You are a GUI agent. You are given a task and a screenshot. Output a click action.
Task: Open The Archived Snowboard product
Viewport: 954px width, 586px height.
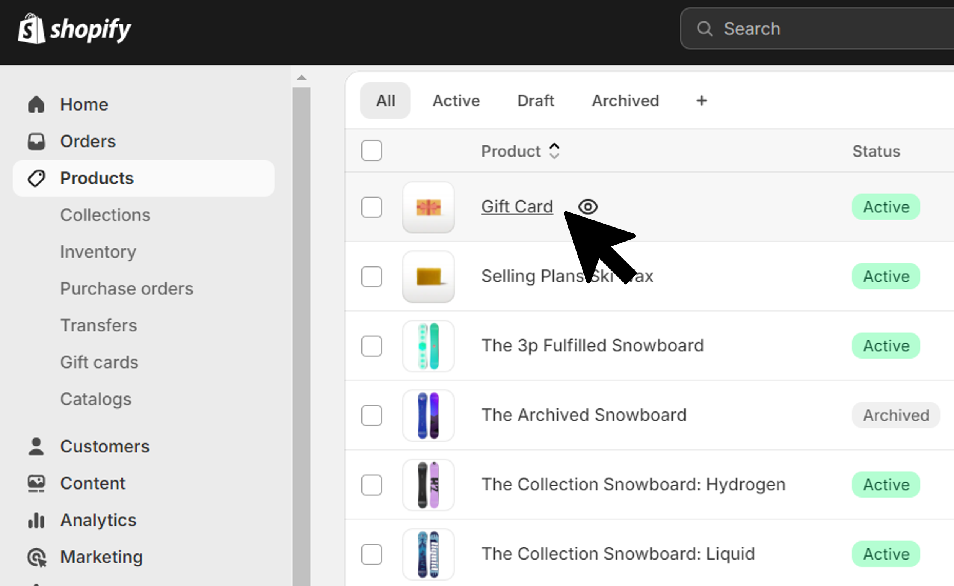(x=584, y=415)
